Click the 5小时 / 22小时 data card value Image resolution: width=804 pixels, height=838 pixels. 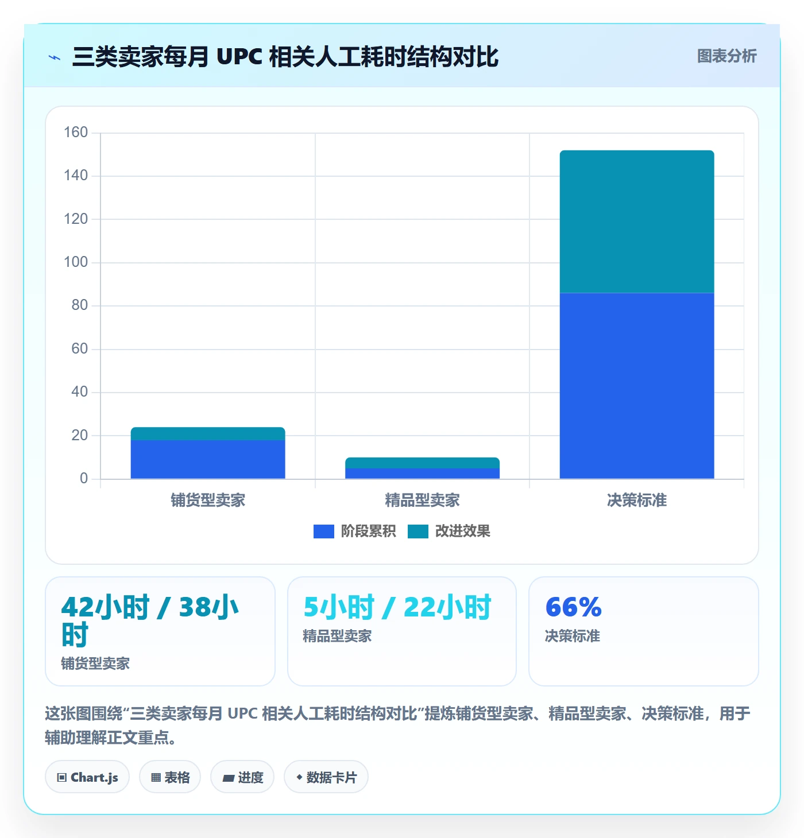[x=397, y=607]
